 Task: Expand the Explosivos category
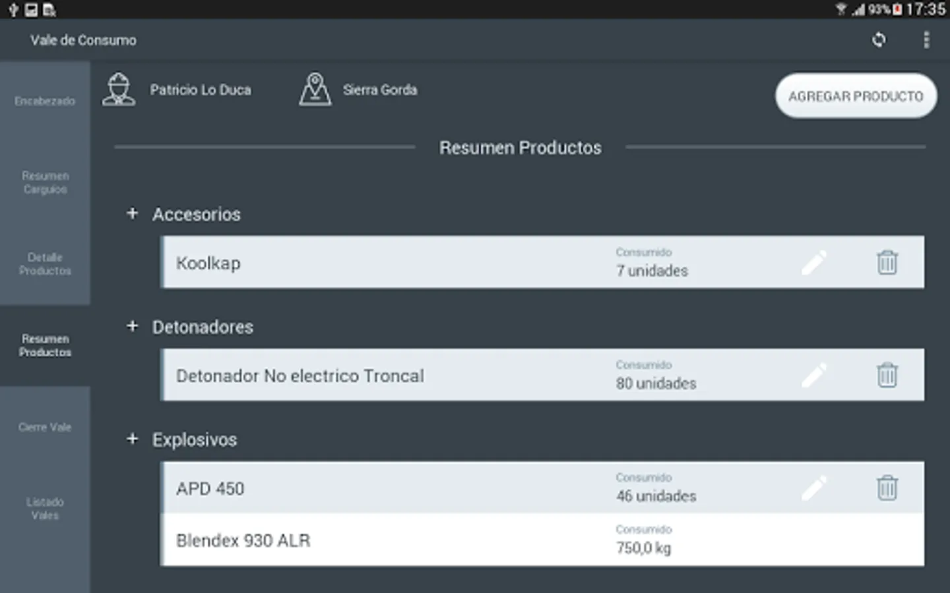point(133,439)
